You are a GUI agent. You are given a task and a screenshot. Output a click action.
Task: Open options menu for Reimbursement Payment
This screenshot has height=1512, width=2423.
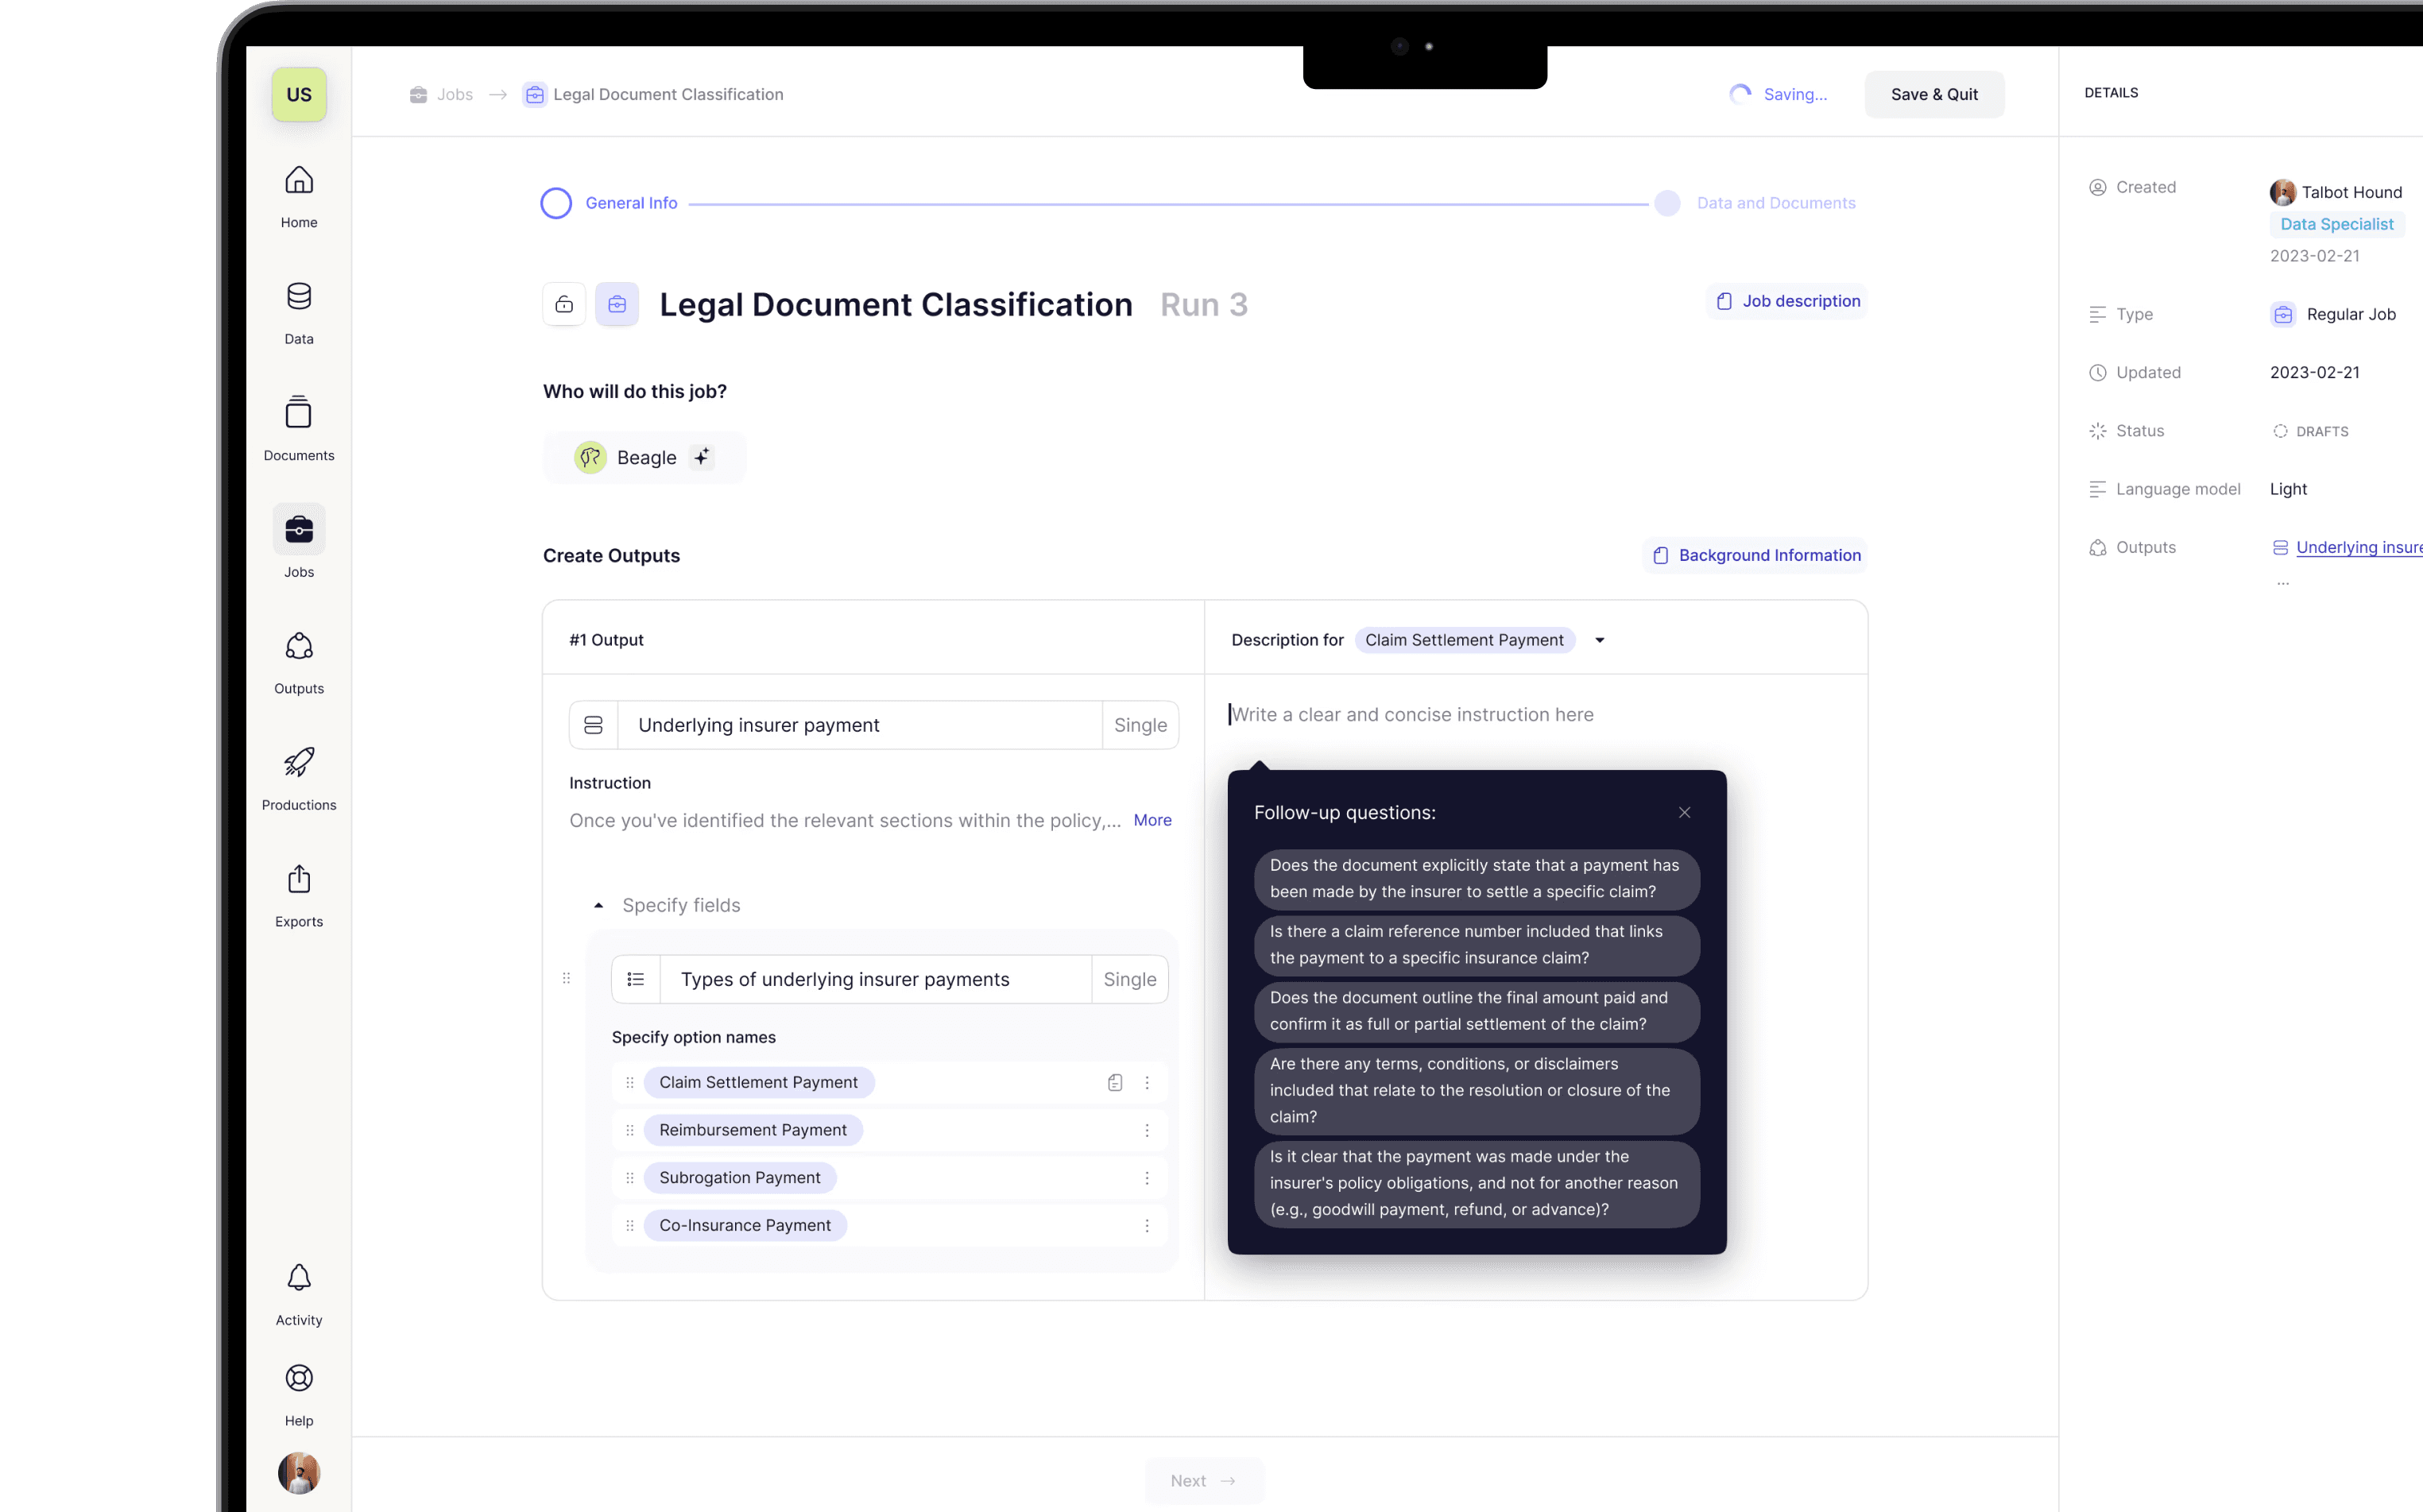[x=1146, y=1130]
